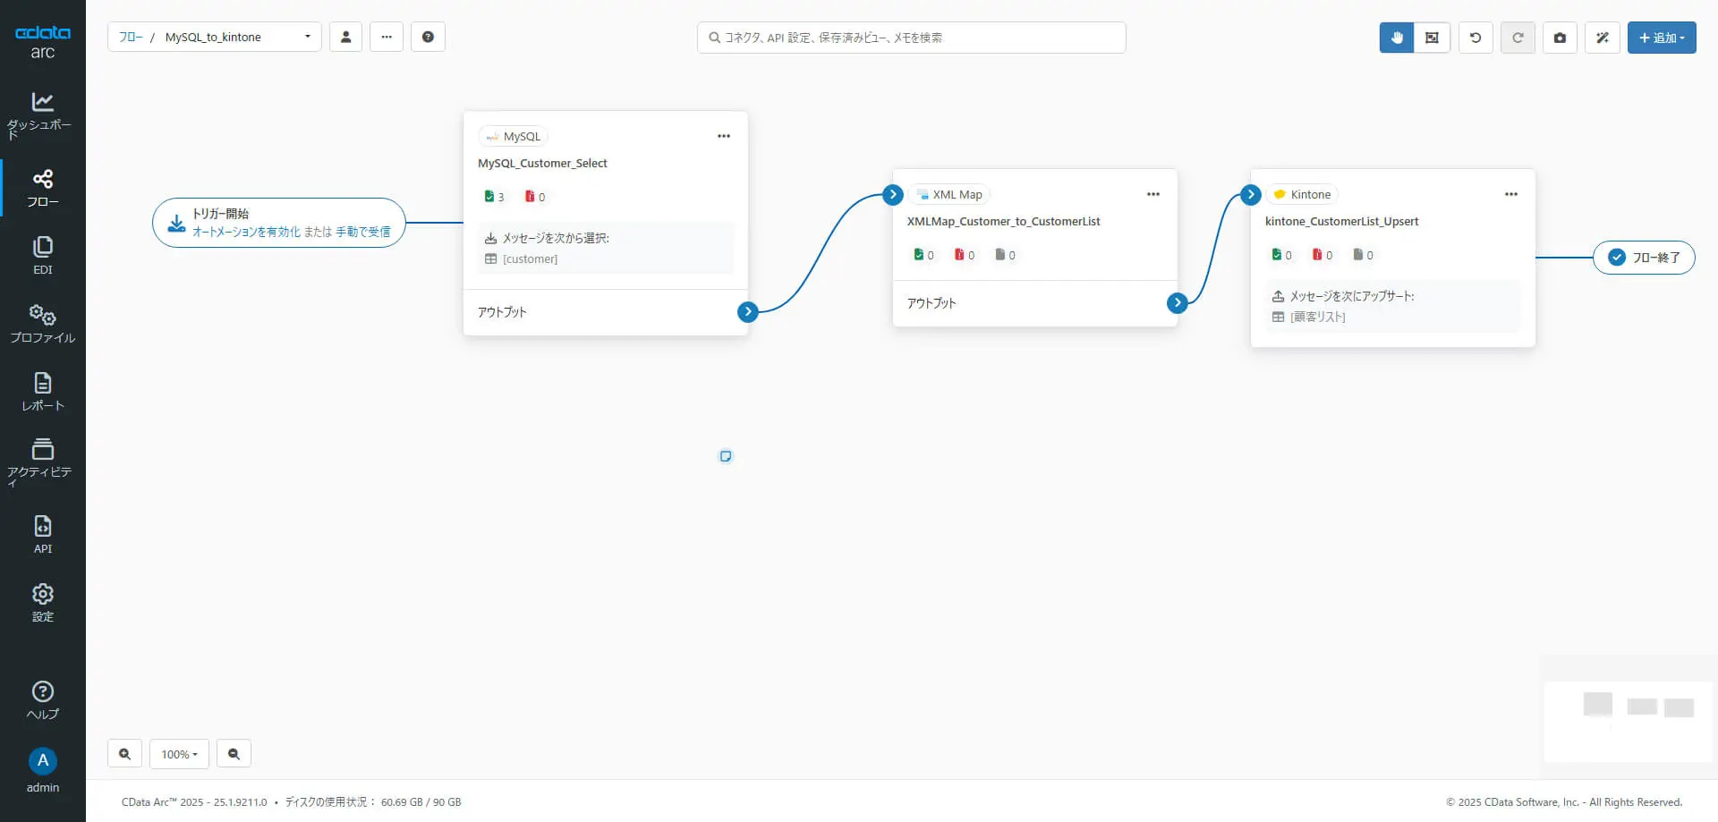Select the pan hand tool
This screenshot has width=1718, height=822.
[1397, 38]
